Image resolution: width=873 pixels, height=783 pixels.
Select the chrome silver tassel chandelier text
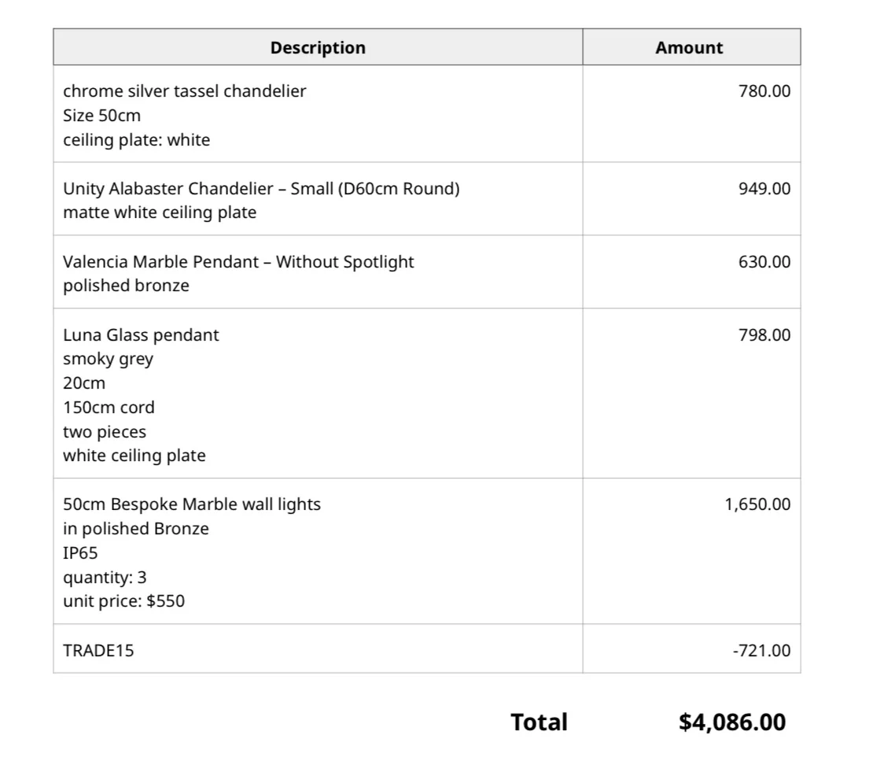[184, 91]
